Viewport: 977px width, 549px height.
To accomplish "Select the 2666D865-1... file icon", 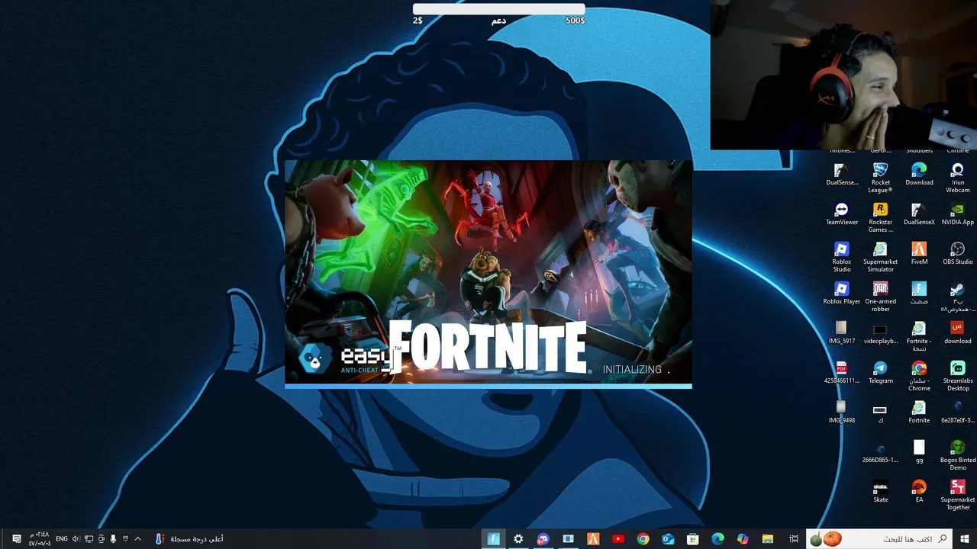I will pos(880,452).
